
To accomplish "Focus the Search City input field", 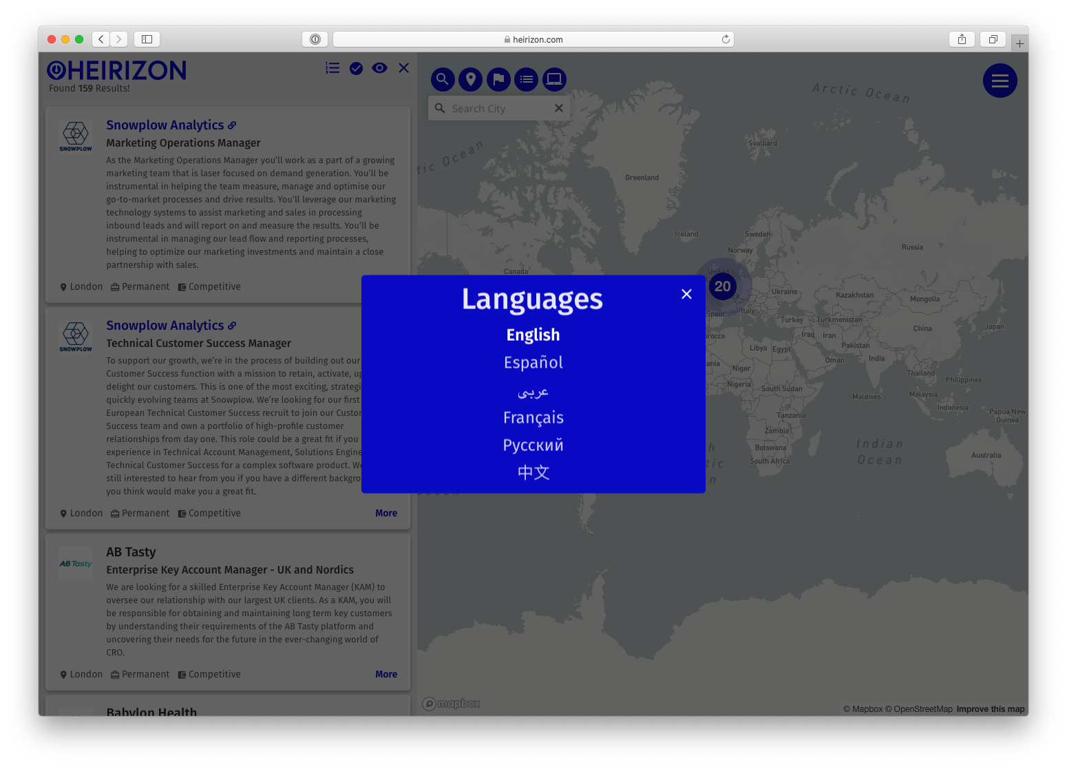I will pyautogui.click(x=499, y=108).
